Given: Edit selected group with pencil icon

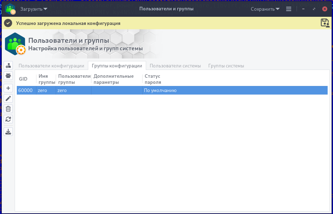Looking at the screenshot, I should point(8,98).
